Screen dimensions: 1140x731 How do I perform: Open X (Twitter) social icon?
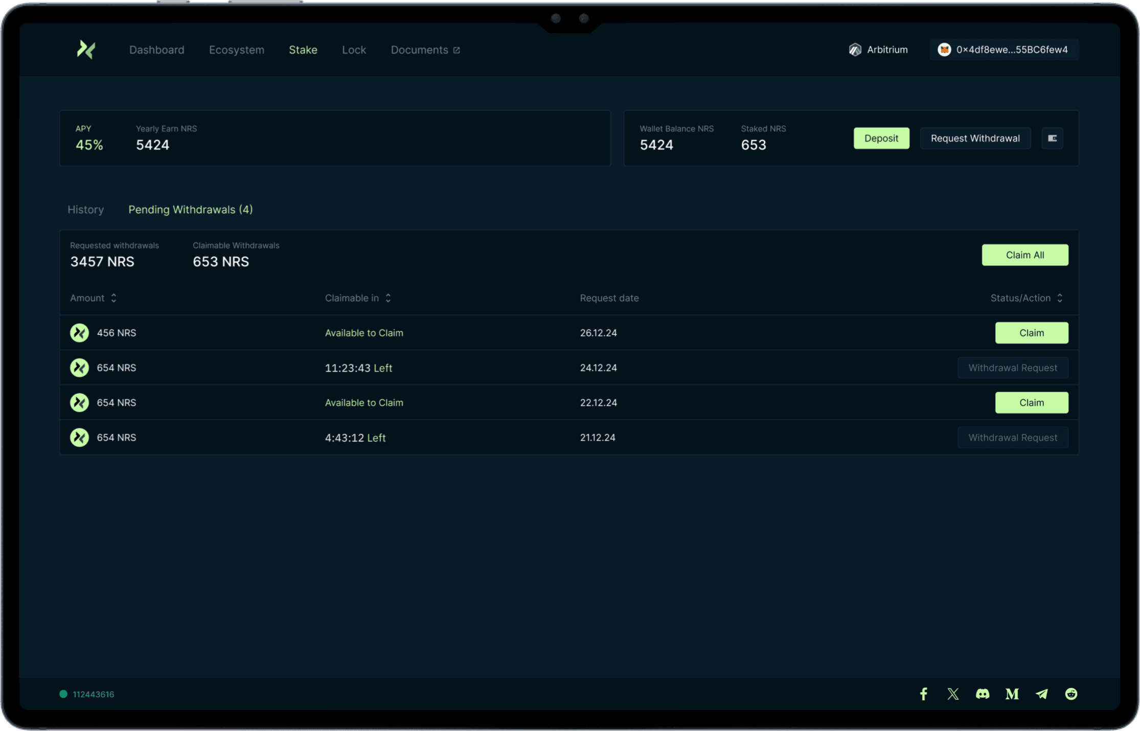pos(953,694)
